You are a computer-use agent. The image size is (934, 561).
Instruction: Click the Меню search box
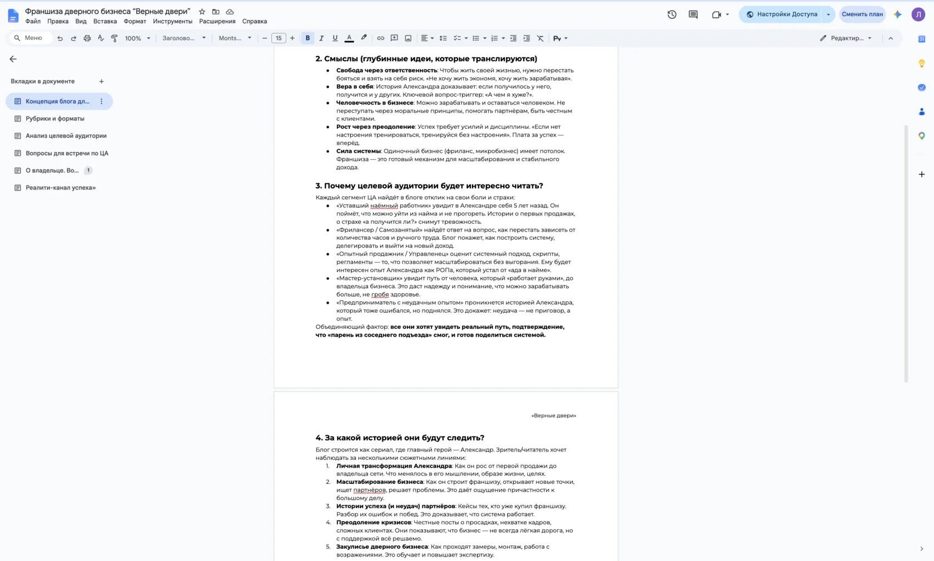pos(30,38)
